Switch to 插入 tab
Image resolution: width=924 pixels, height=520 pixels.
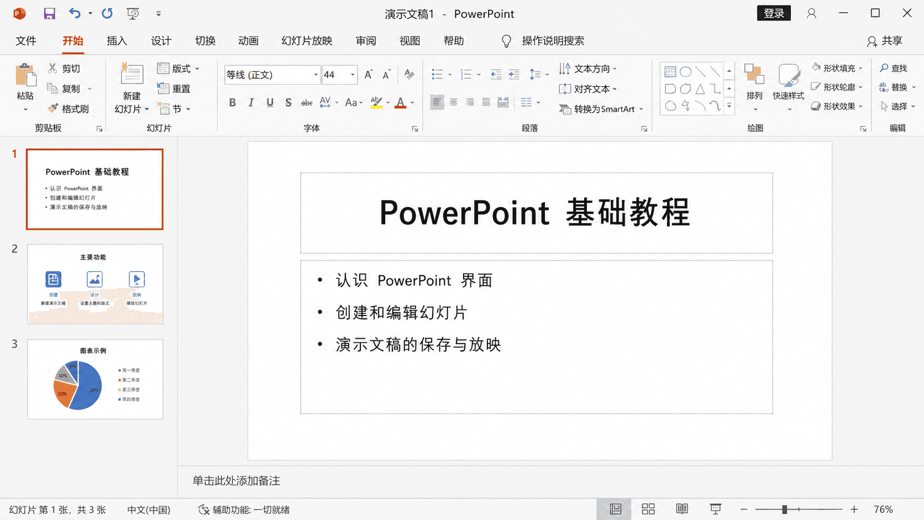click(117, 41)
